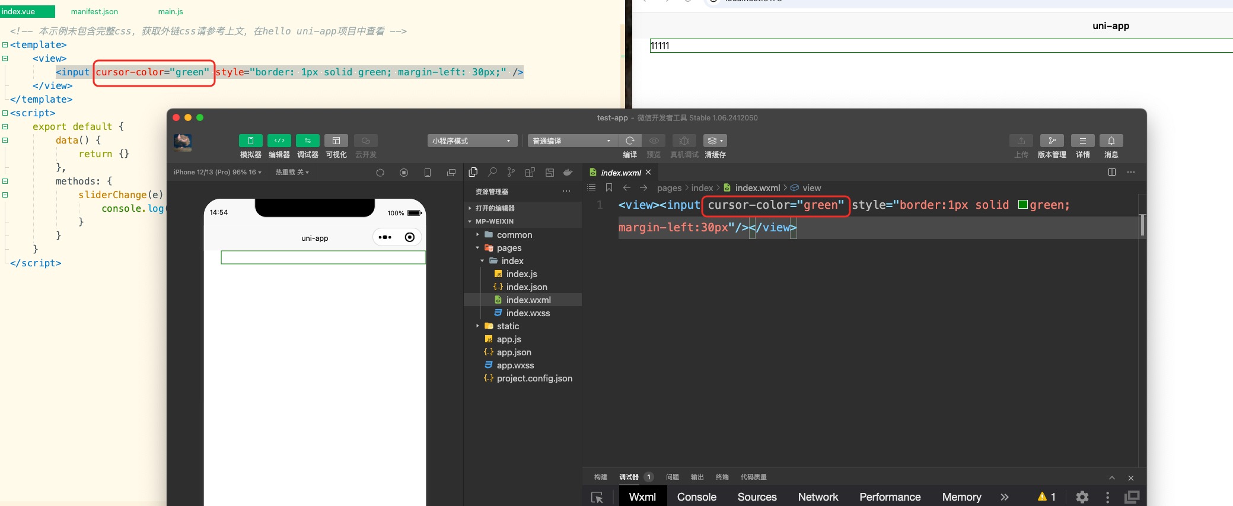The width and height of the screenshot is (1233, 506).
Task: Click the docker whale icon in editor sidebar
Action: pos(568,172)
